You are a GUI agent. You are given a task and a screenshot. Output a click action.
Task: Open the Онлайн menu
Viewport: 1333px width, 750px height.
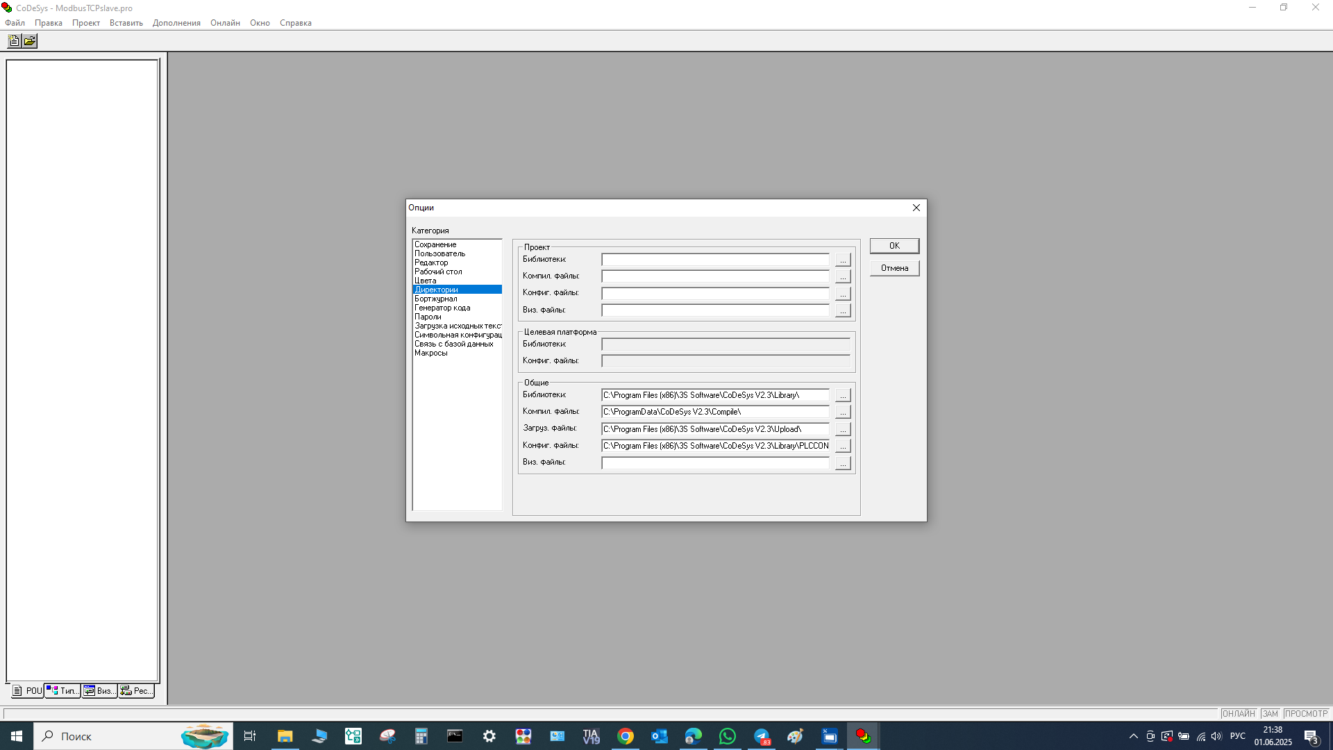(225, 23)
